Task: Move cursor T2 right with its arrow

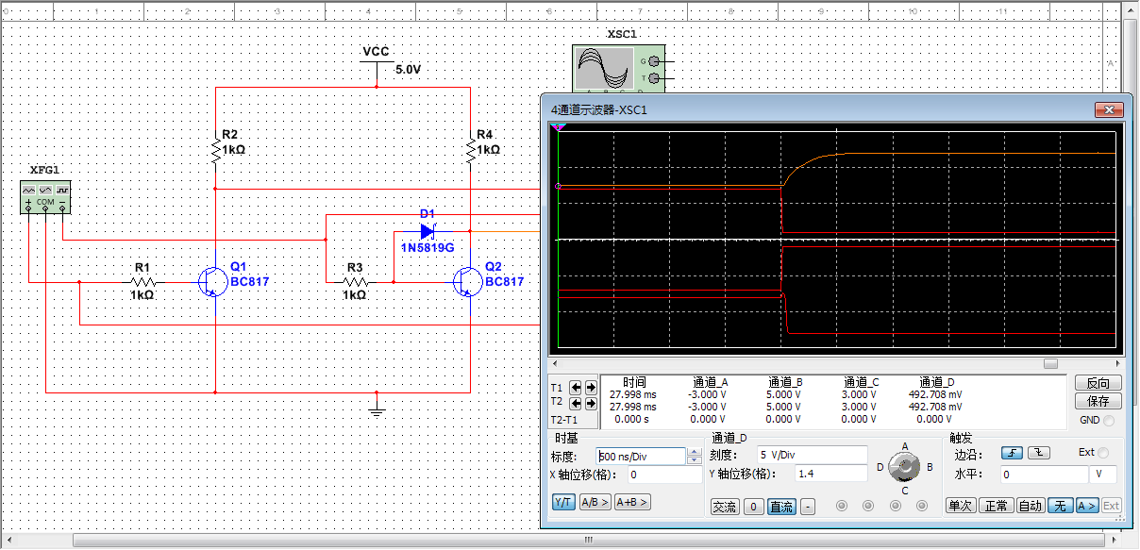Action: (591, 404)
